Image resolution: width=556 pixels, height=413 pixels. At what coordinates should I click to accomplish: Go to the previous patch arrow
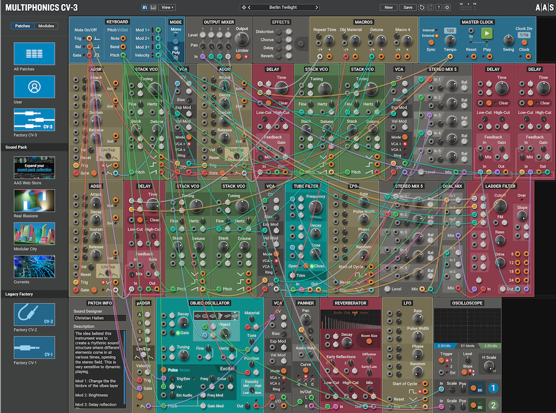click(249, 8)
